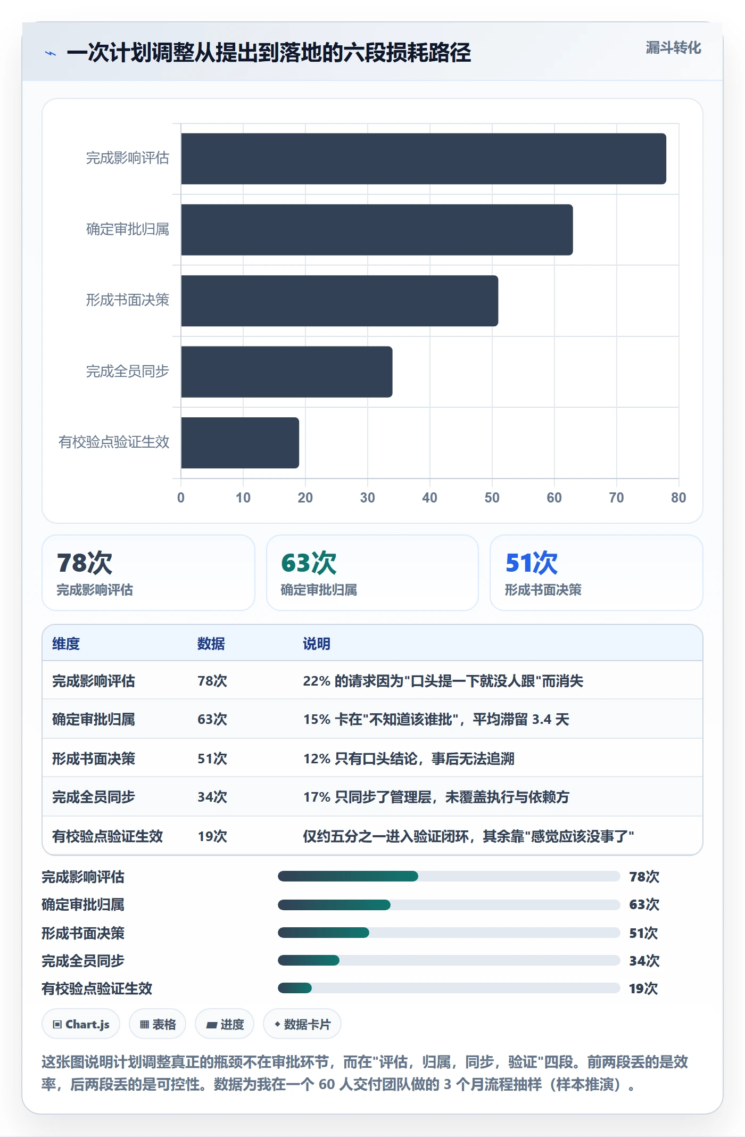Click the note mentioning 平均滞留 3.4 天
745x1137 pixels.
point(436,719)
